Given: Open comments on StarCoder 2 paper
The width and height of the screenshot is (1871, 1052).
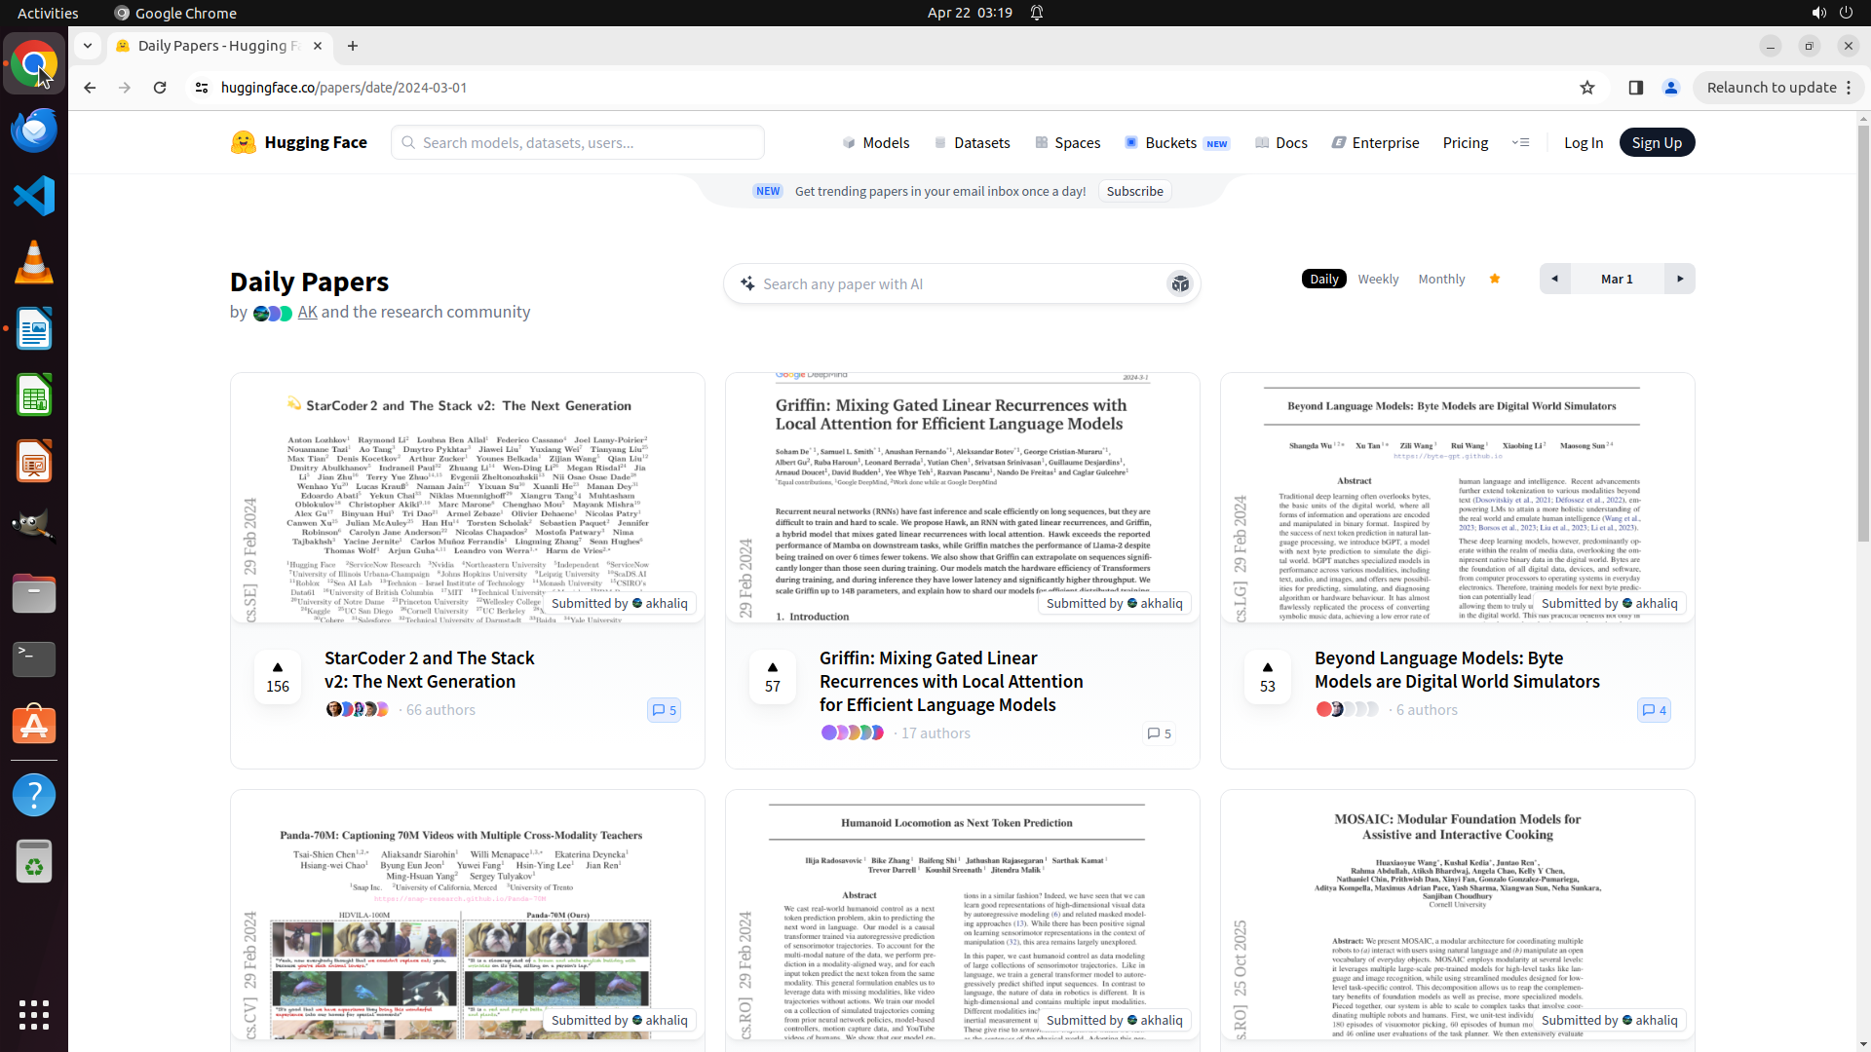Looking at the screenshot, I should [664, 710].
